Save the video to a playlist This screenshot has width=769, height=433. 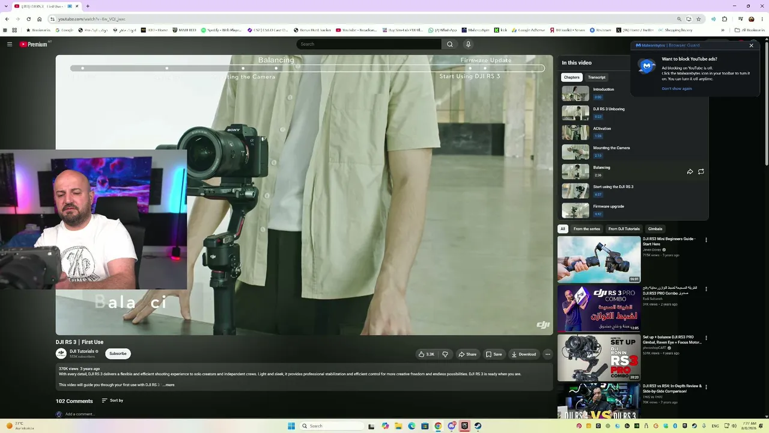494,354
